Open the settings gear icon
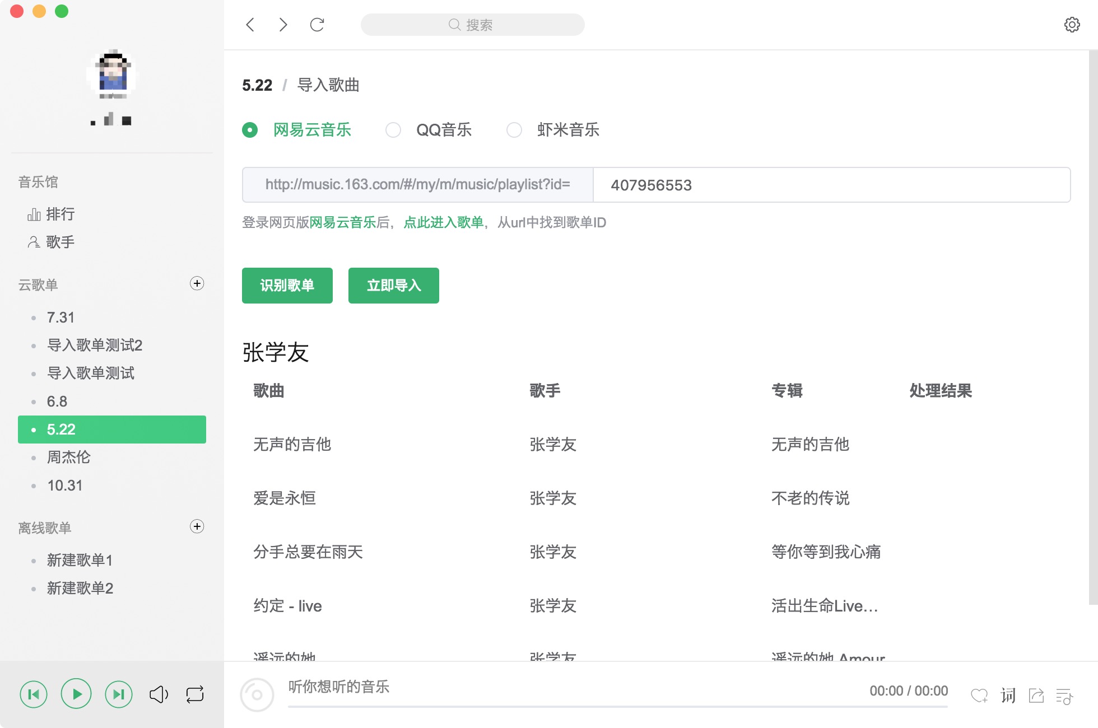The width and height of the screenshot is (1098, 728). [1072, 25]
